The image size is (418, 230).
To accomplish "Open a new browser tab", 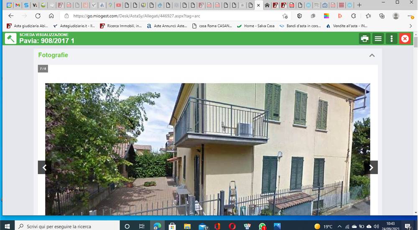I will coord(359,5).
